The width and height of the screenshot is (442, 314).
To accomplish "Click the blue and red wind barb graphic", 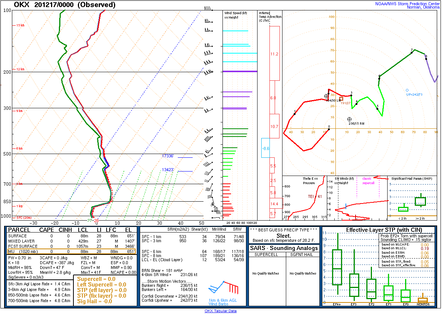I will 224,288.
